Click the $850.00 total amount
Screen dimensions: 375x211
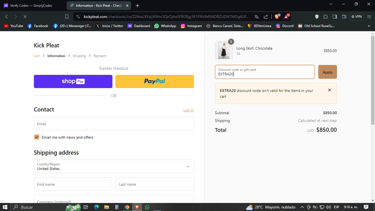(326, 130)
